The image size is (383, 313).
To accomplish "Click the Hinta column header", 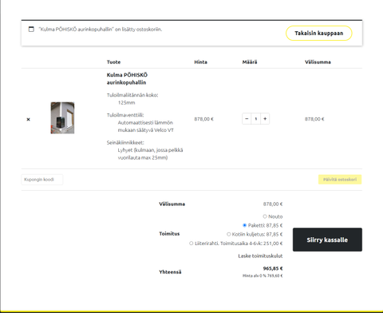I will 200,62.
